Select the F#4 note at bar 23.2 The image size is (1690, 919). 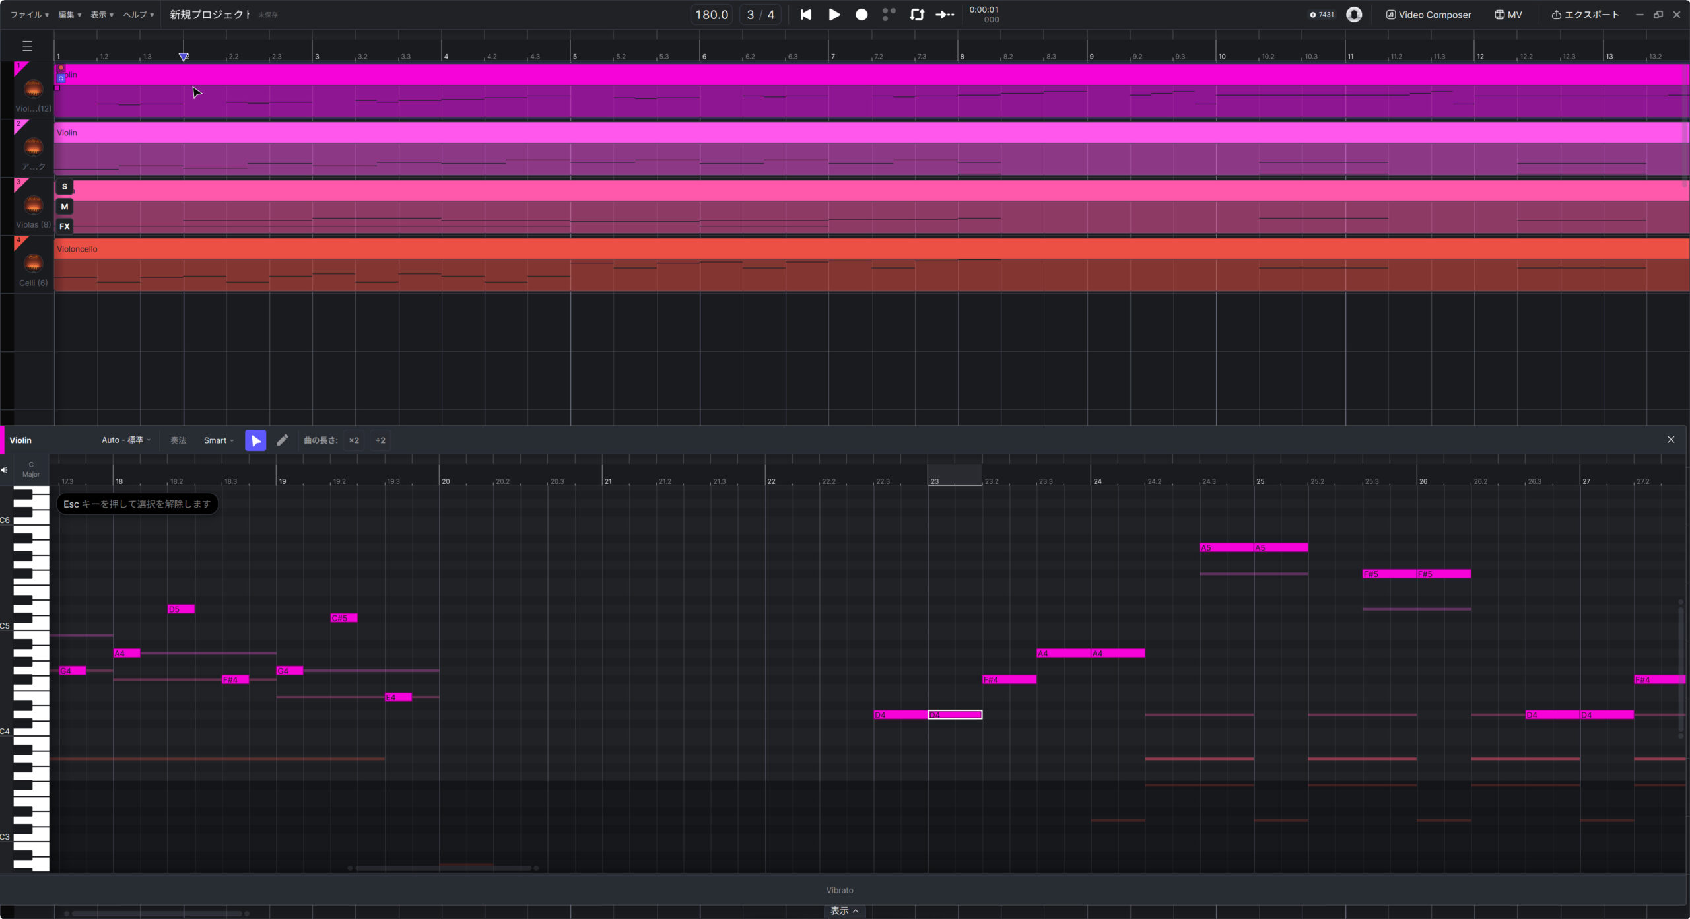click(x=1009, y=680)
